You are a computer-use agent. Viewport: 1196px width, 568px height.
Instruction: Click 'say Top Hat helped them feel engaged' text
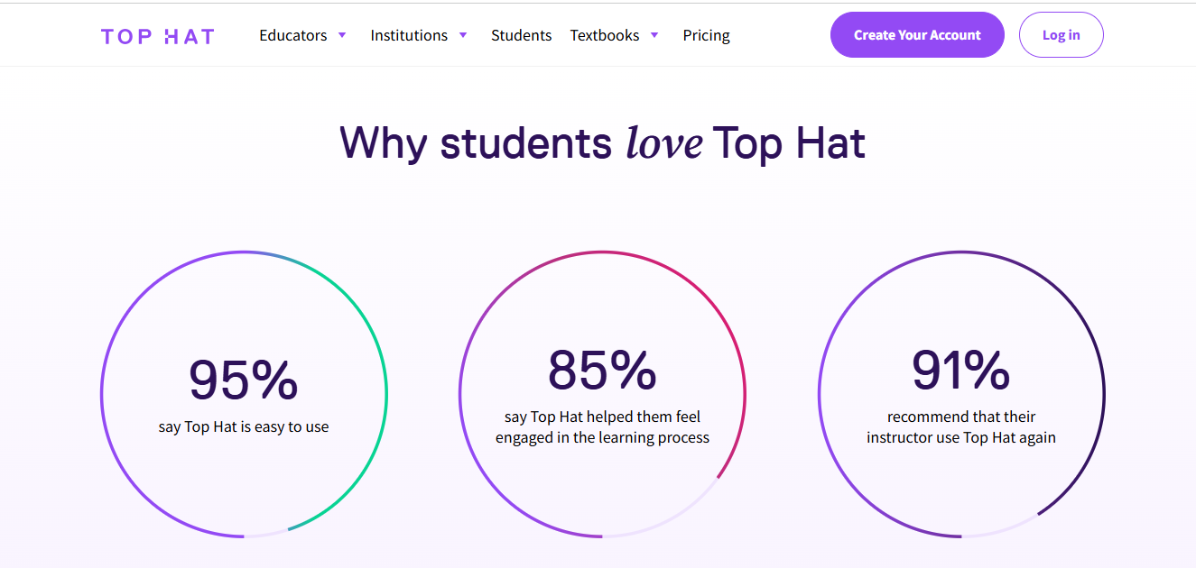tap(602, 427)
